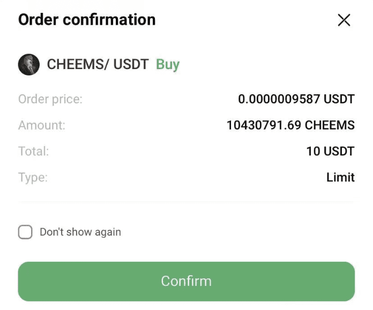373x310 pixels.
Task: Select the 10430791.69 amount number
Action: [x=264, y=125]
